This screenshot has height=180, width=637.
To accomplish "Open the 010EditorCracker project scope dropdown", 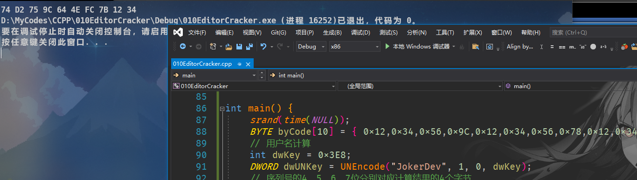I will (254, 86).
